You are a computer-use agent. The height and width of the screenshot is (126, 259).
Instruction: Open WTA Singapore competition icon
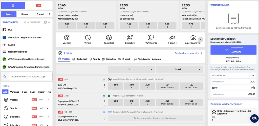point(4,67)
